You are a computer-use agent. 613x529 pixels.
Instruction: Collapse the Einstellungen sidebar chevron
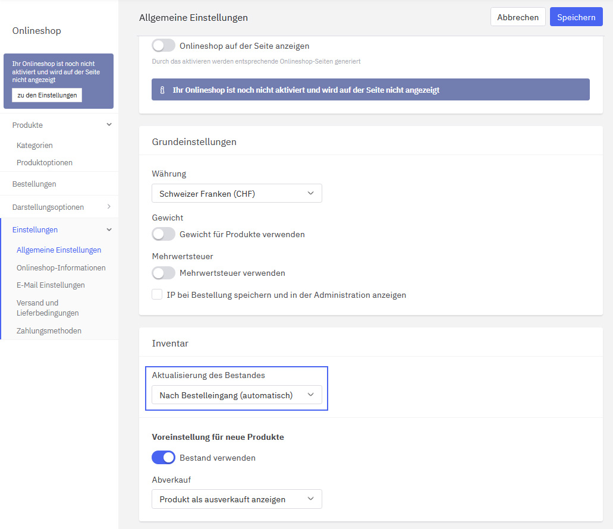tap(109, 229)
